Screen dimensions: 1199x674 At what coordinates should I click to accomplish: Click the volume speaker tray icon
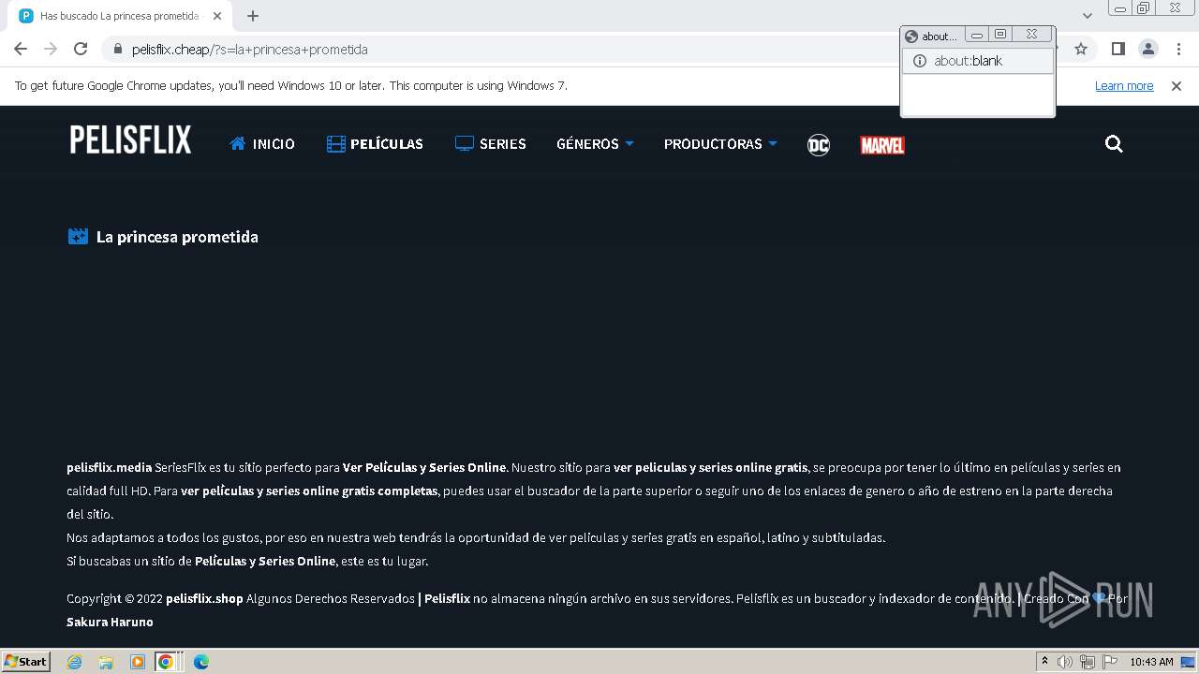1065,662
